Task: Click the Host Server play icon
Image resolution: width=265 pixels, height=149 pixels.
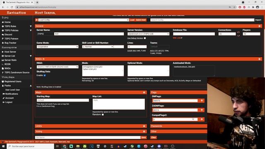Action: click(3, 52)
